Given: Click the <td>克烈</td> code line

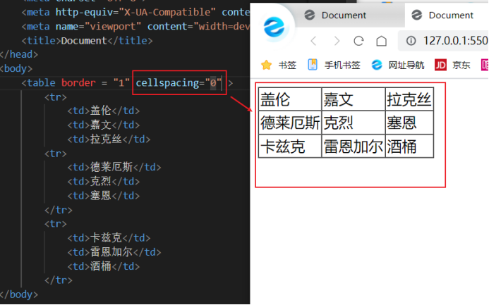Looking at the screenshot, I should point(104,182).
